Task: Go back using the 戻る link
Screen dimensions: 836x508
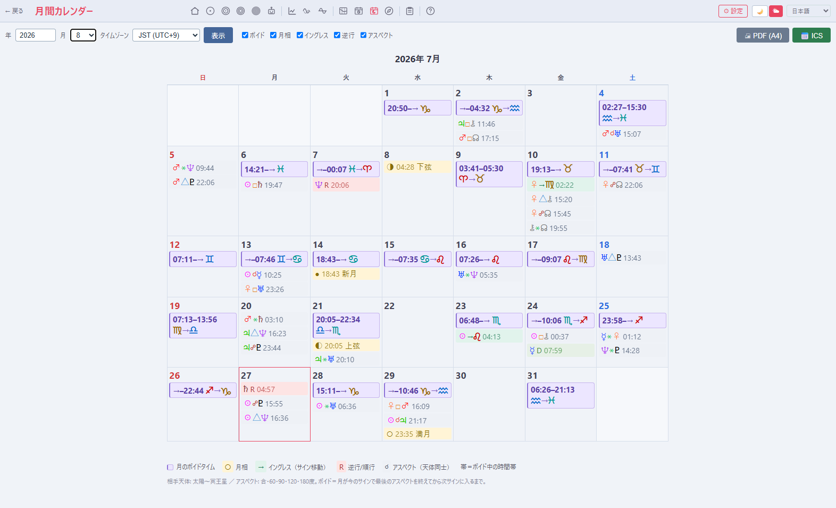Action: point(14,11)
